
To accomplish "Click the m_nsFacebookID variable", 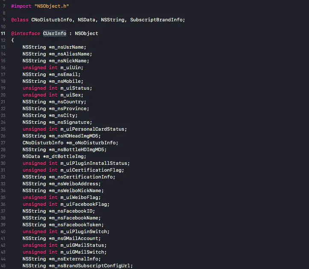I will pyautogui.click(x=72, y=211).
